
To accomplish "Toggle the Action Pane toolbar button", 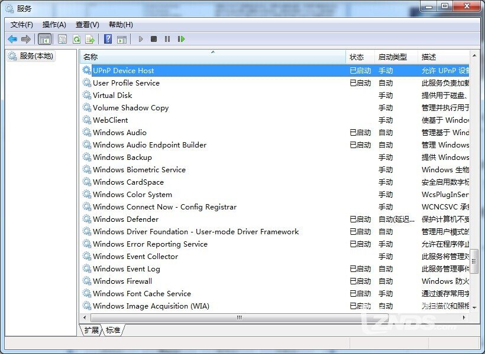I will [122, 39].
